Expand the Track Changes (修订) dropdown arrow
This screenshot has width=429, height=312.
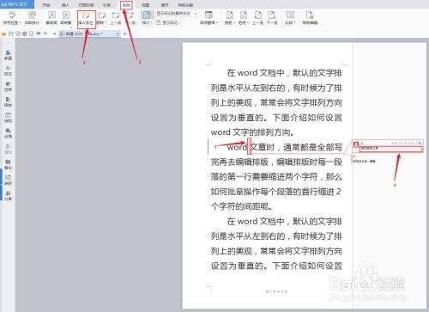(x=151, y=22)
